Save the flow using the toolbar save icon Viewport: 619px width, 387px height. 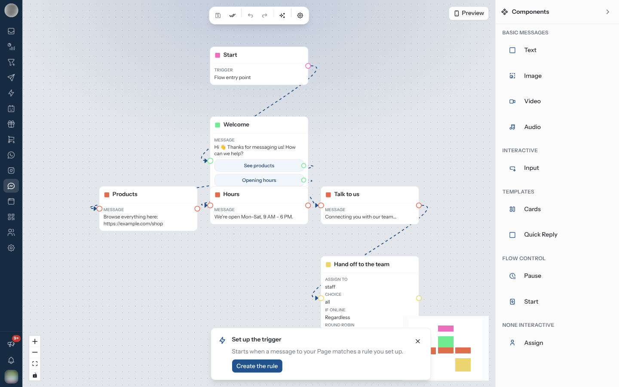click(218, 15)
